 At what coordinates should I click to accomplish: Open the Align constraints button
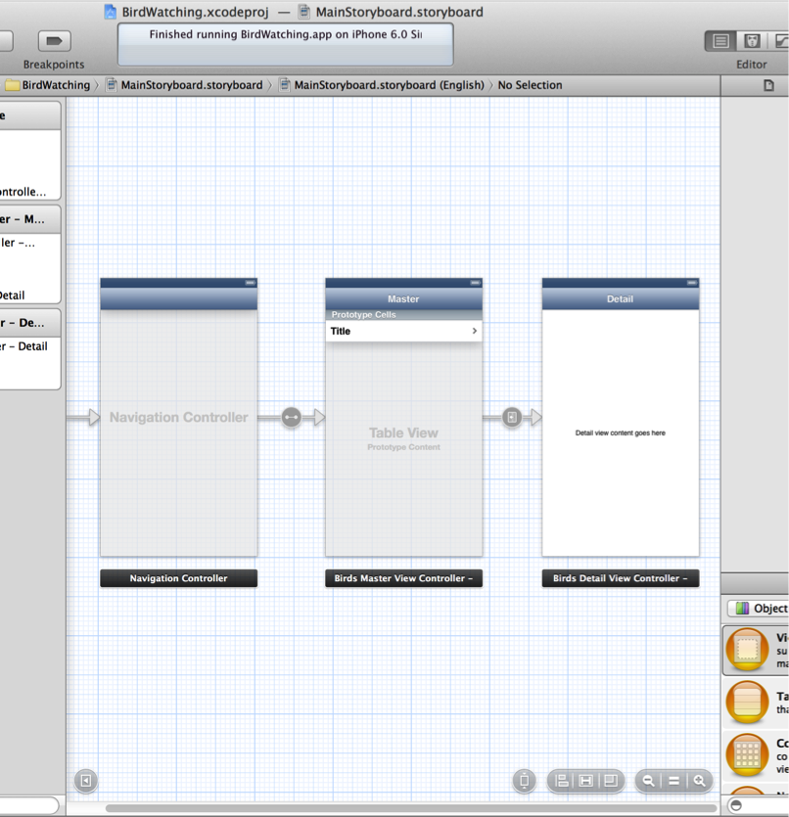[562, 781]
